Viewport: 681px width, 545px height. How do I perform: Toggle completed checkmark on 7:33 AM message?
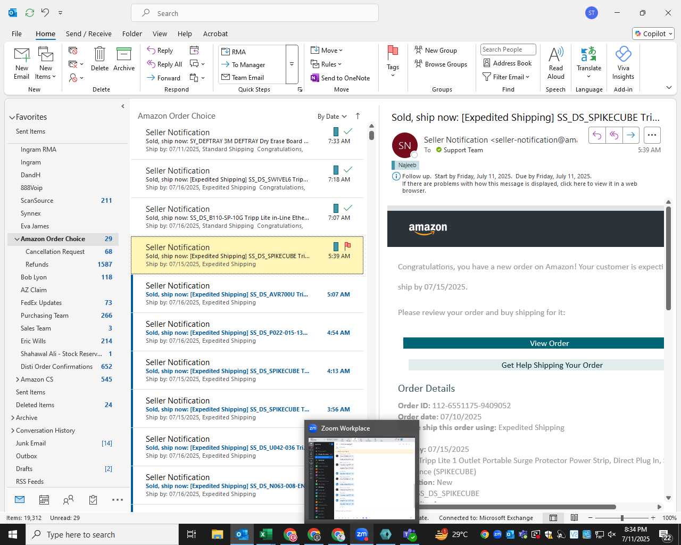point(348,131)
